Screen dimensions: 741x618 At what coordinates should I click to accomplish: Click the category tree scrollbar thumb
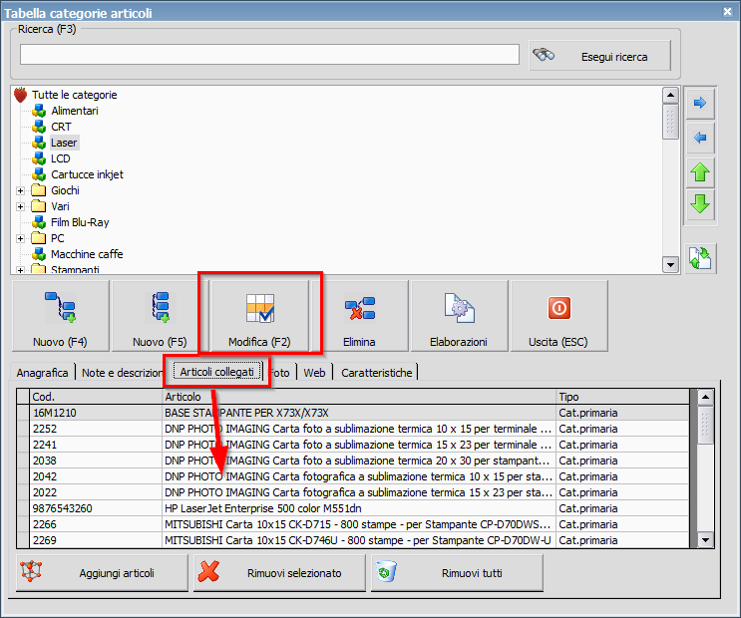[670, 122]
